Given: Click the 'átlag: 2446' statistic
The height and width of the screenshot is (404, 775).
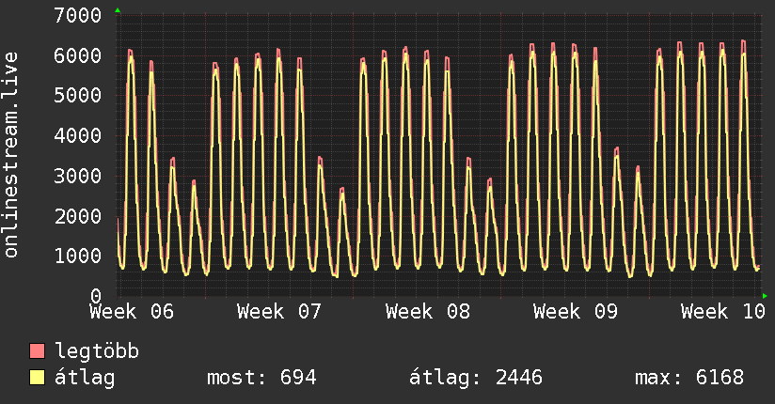Looking at the screenshot, I should coord(476,378).
